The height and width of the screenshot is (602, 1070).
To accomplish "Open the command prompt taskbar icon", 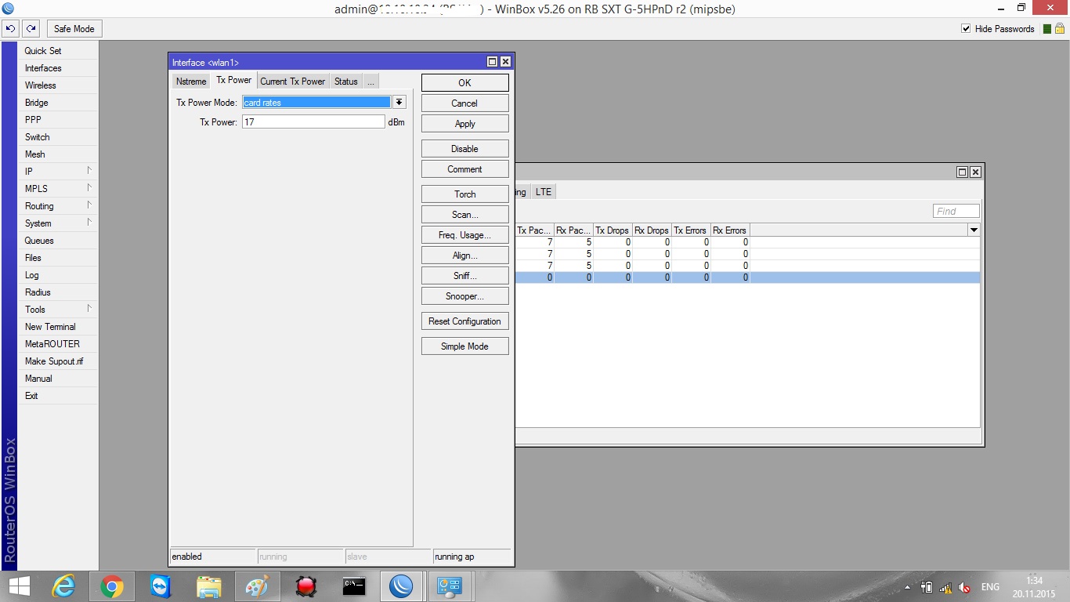I will tap(354, 586).
